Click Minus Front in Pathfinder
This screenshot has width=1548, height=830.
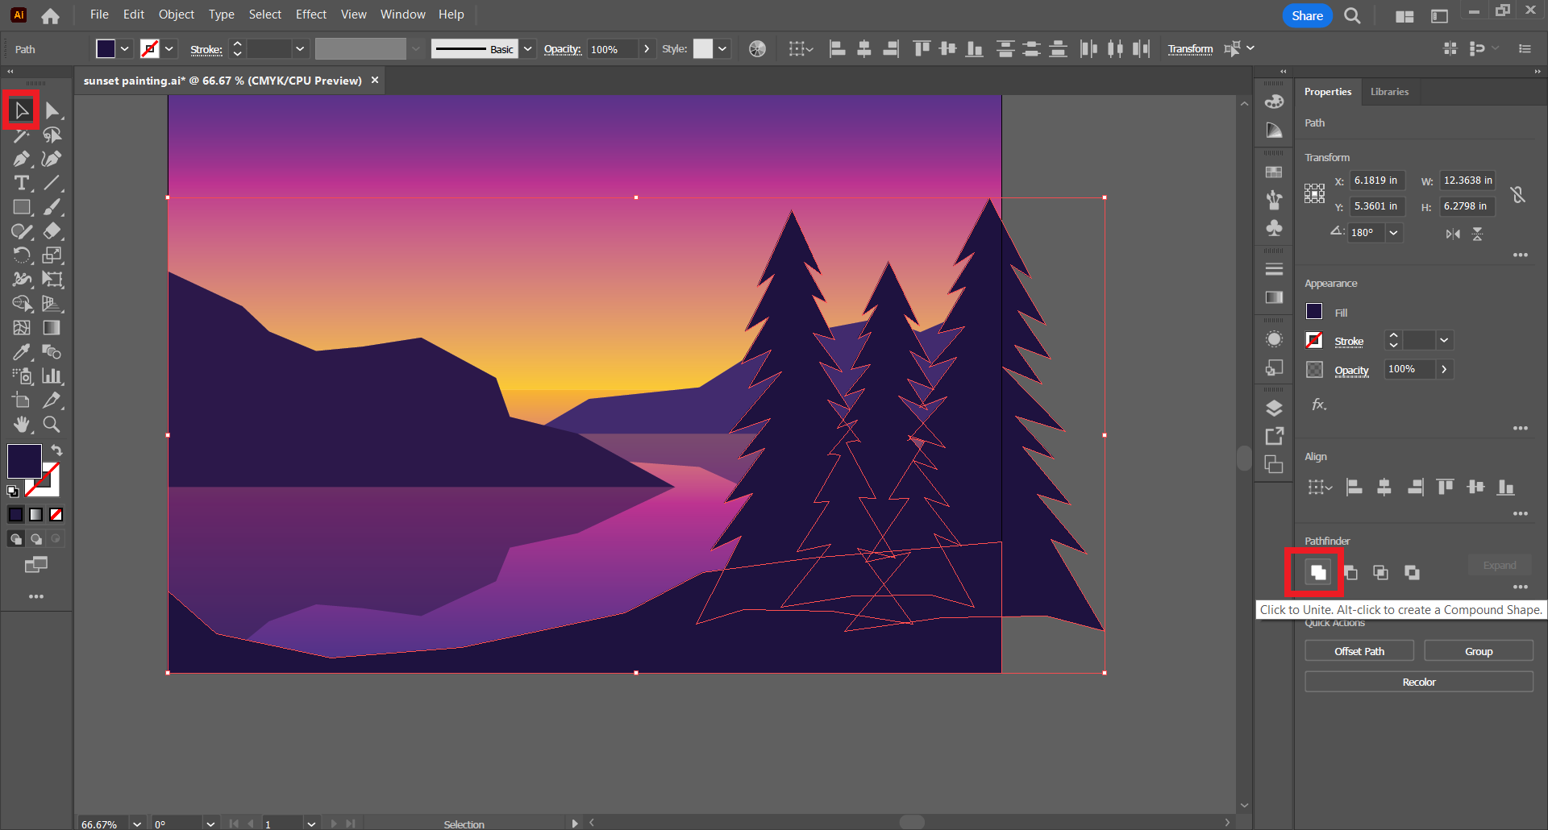click(x=1350, y=573)
